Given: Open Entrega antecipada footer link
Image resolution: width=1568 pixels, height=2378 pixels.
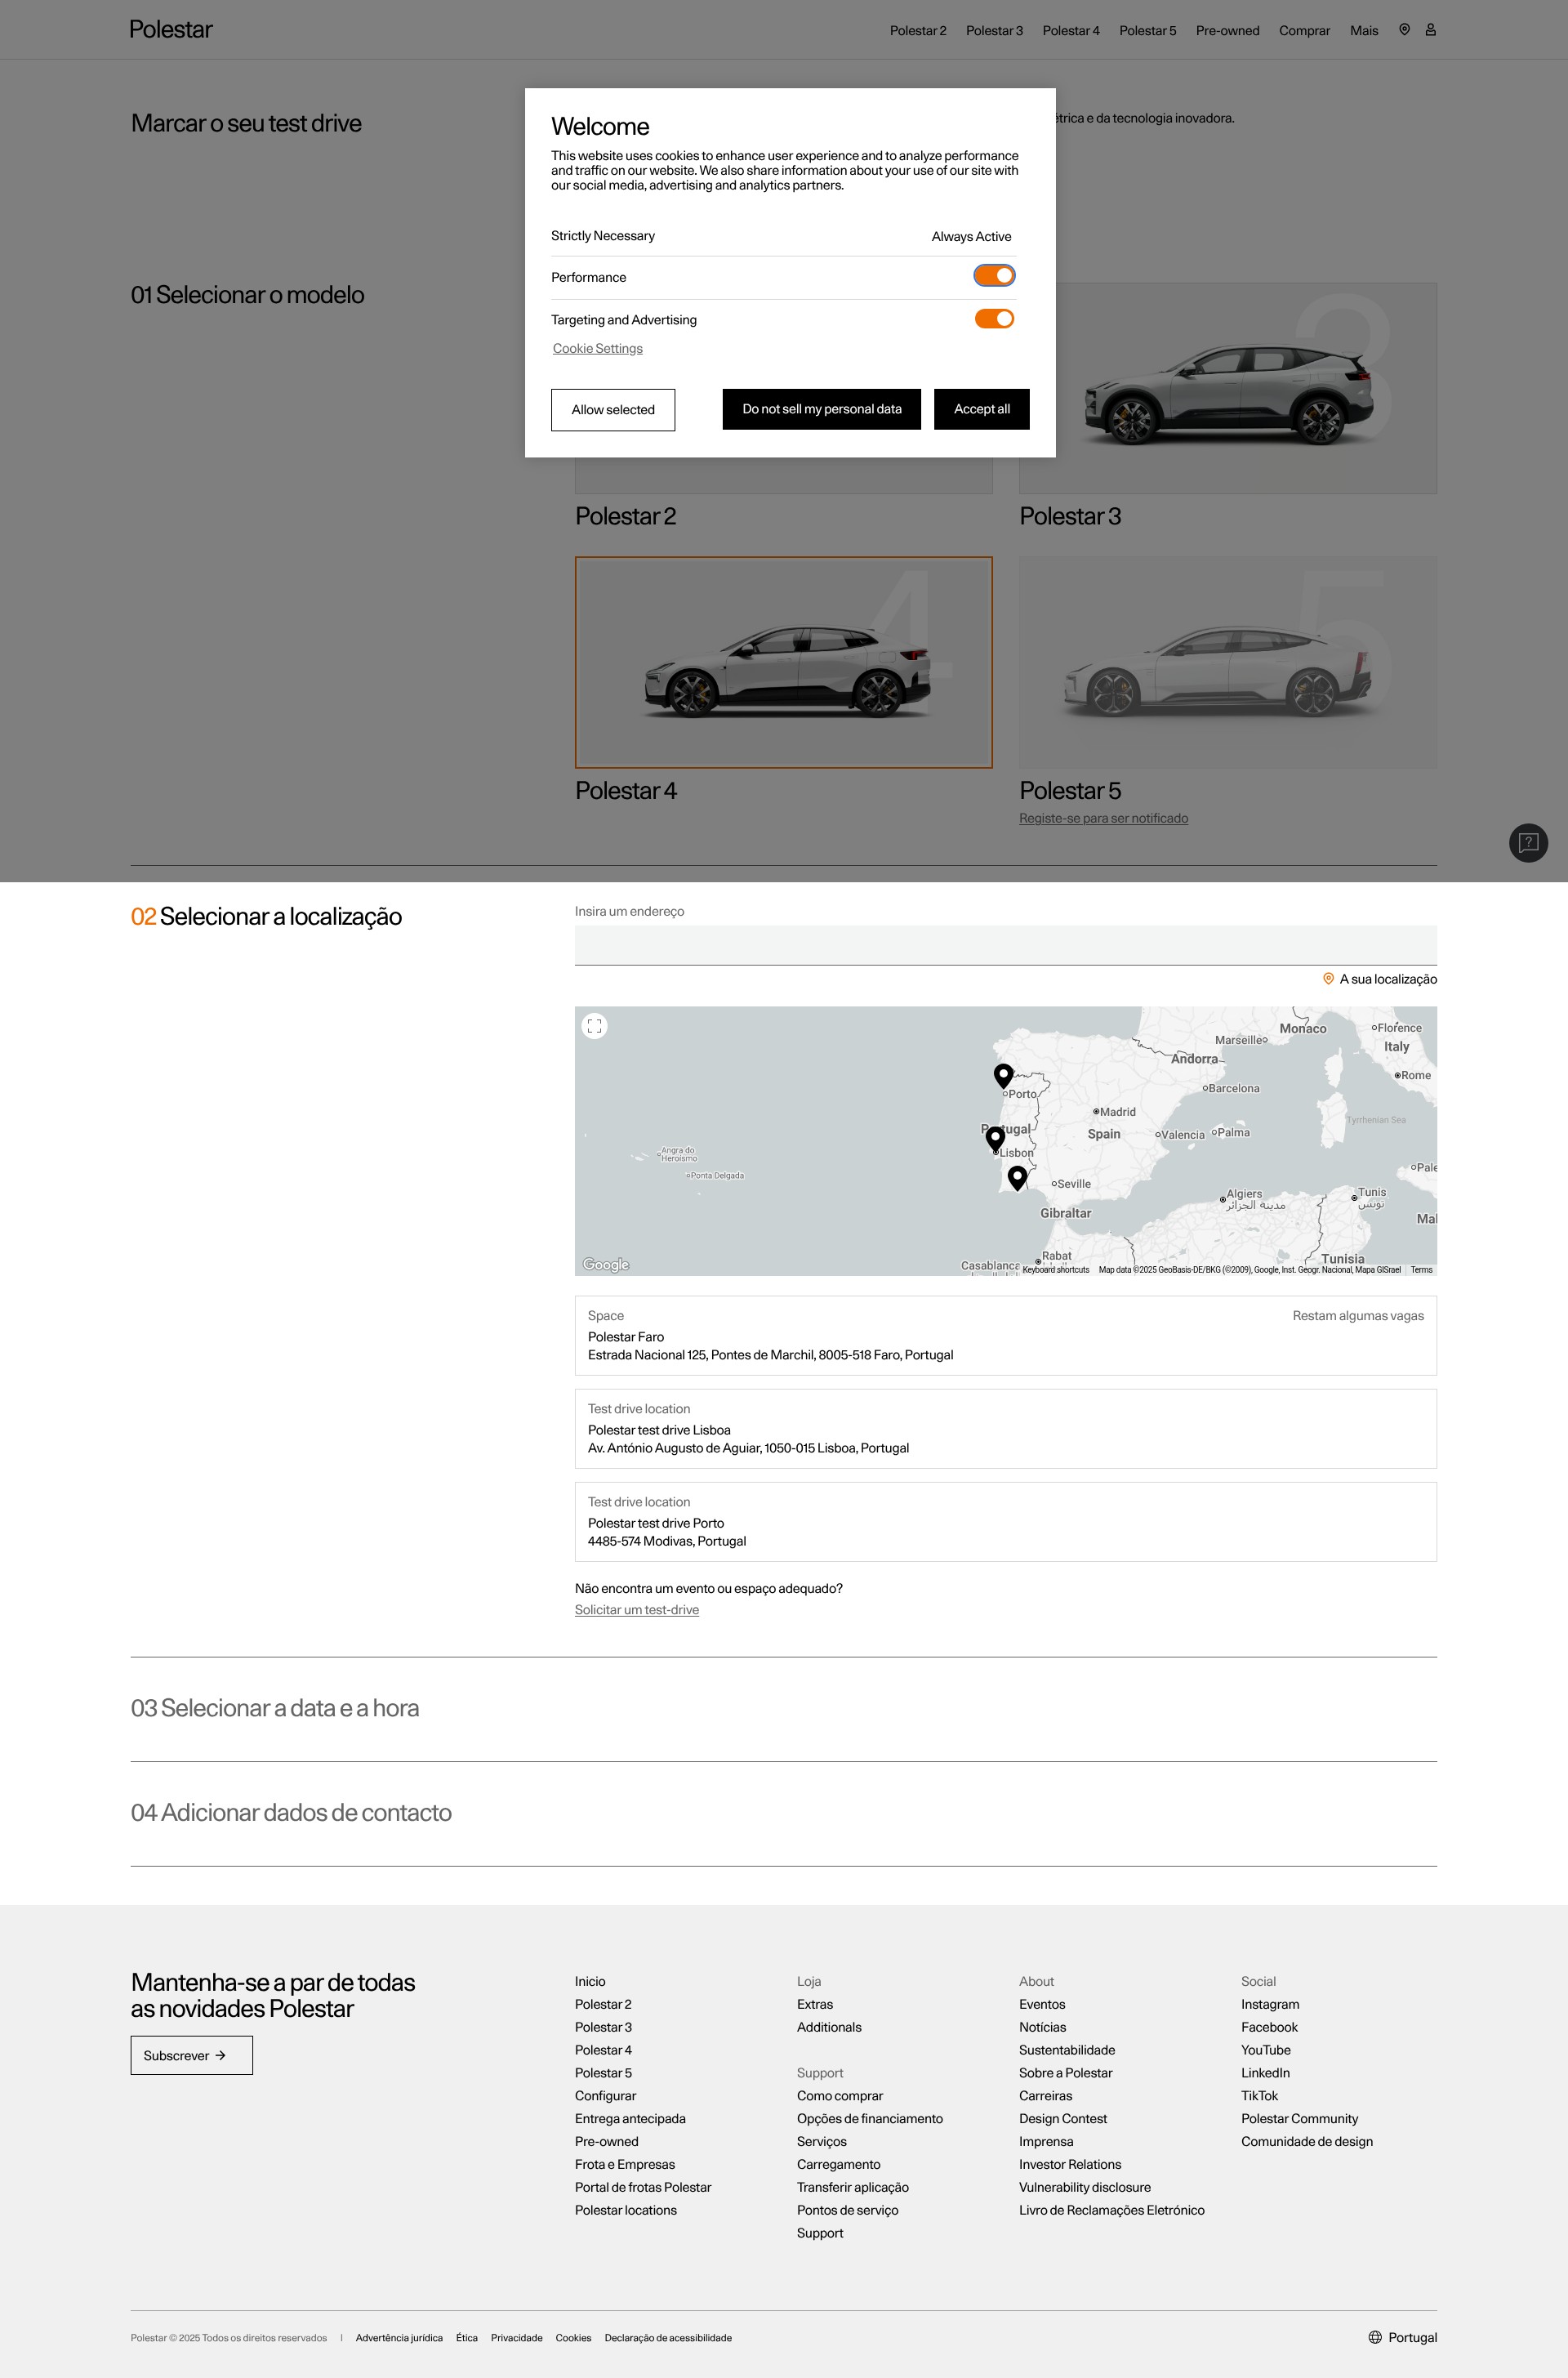Looking at the screenshot, I should pos(630,2119).
